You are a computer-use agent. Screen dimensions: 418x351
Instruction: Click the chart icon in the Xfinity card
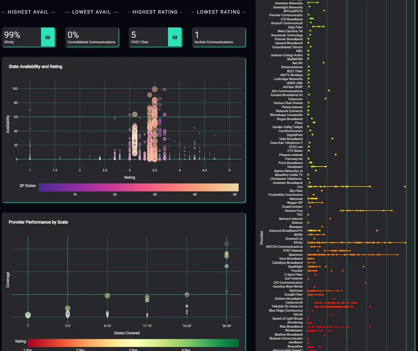click(x=48, y=37)
